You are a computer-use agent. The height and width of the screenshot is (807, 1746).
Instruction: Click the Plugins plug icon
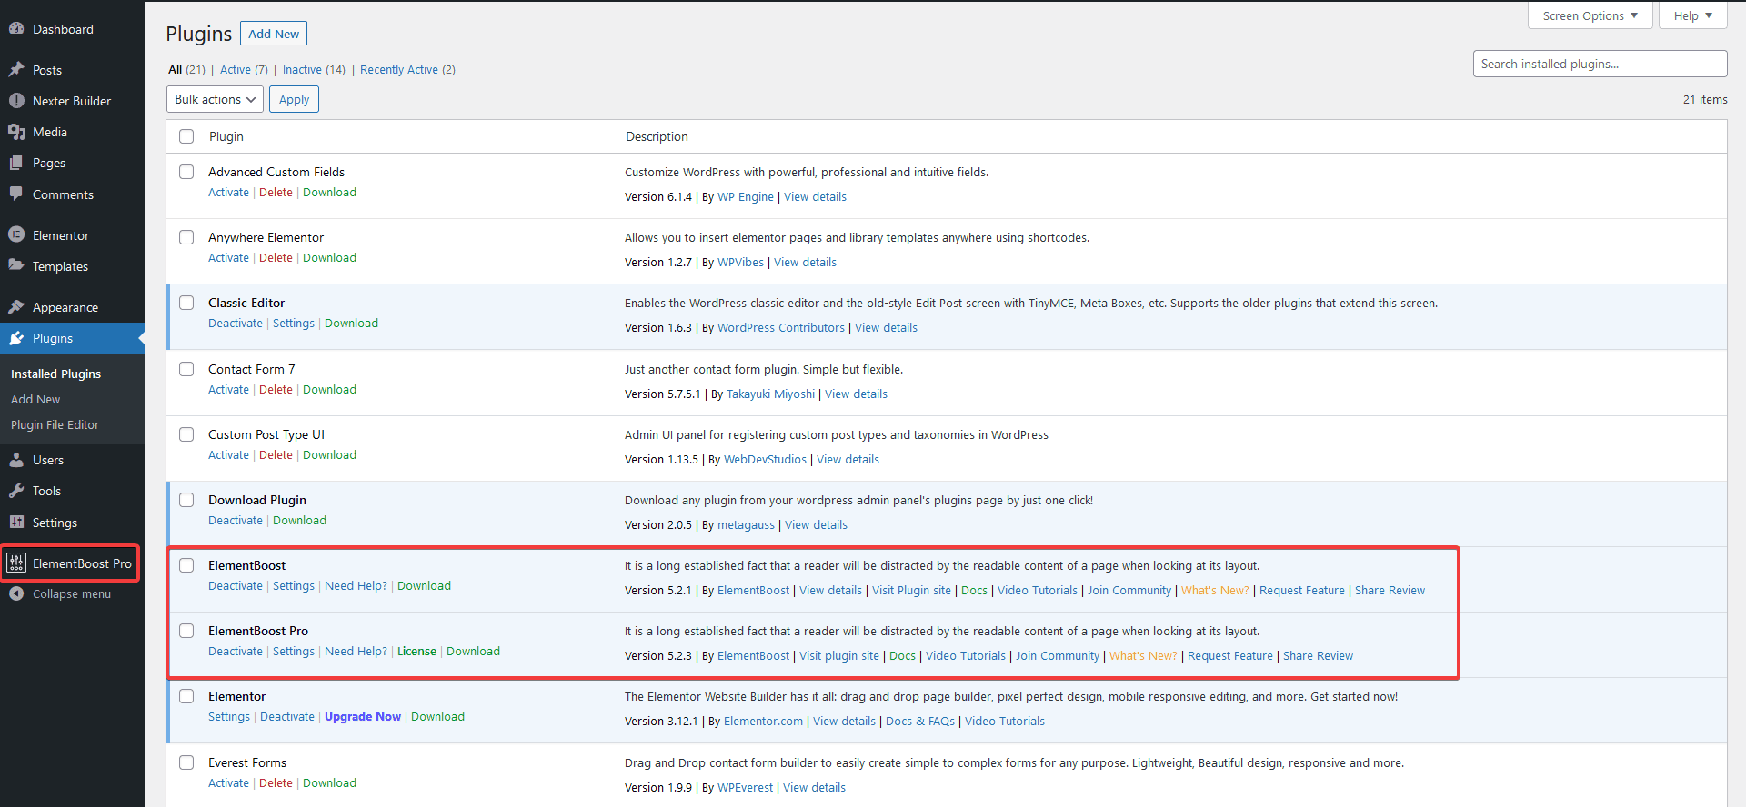16,338
